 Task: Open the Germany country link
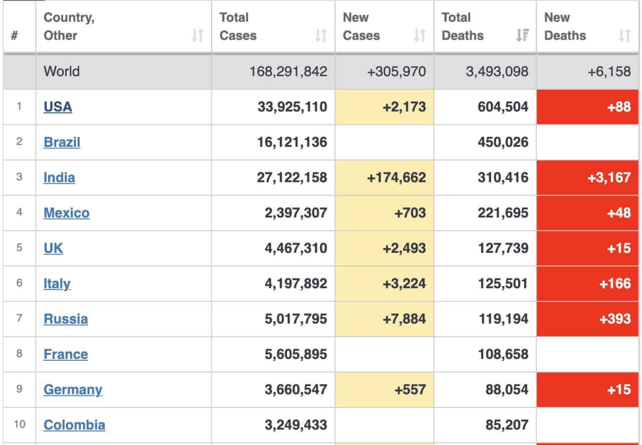[x=73, y=390]
